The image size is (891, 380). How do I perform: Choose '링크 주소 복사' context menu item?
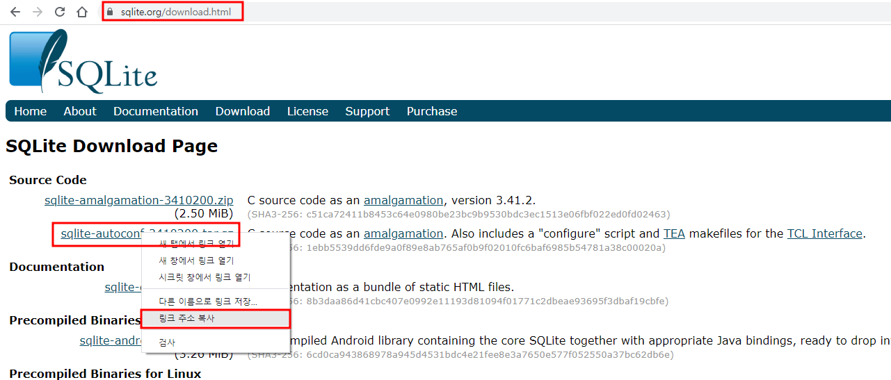coord(216,319)
